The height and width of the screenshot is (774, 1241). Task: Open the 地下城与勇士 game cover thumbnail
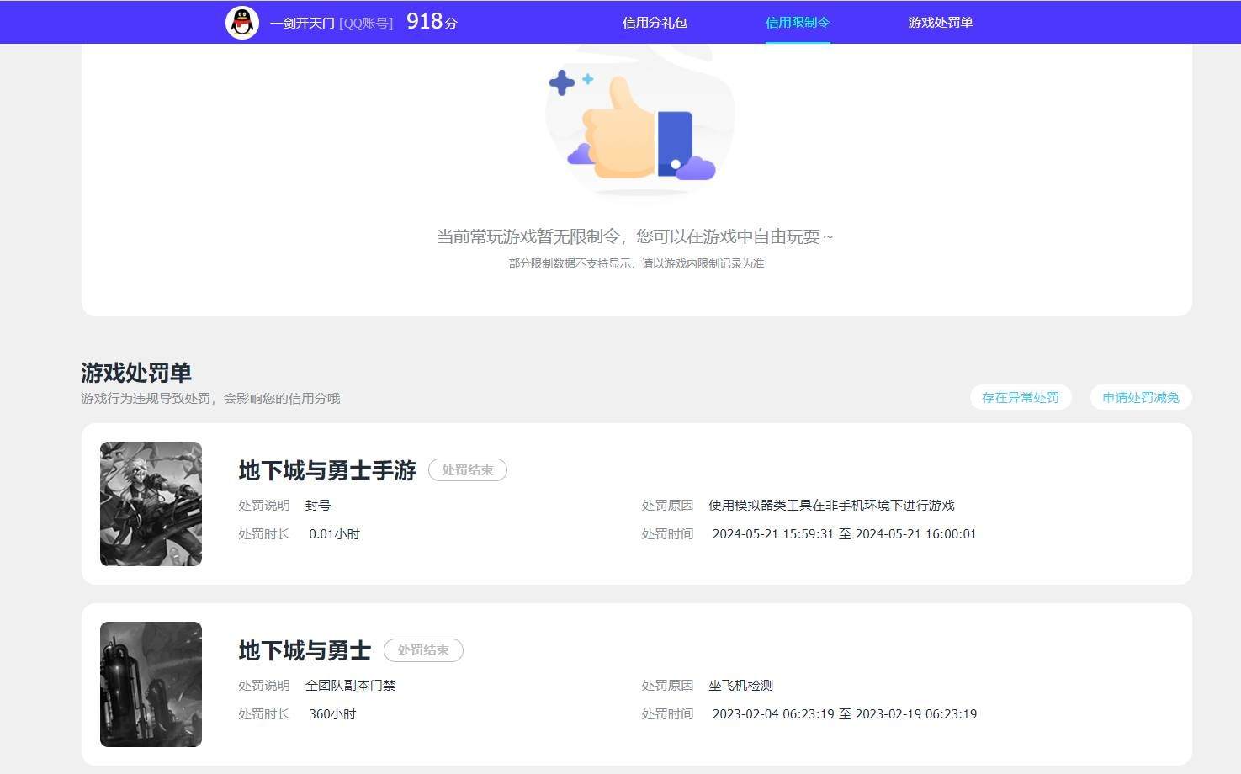tap(151, 684)
